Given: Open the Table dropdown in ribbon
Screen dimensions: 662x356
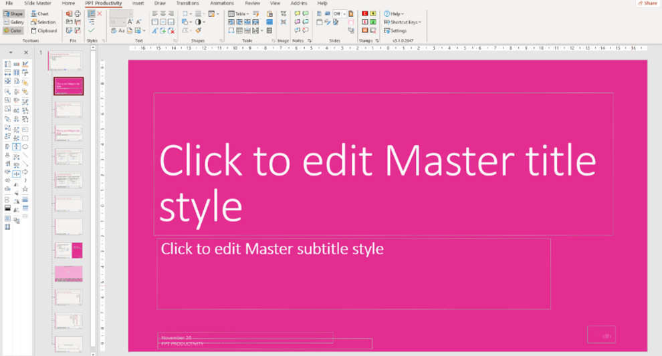Looking at the screenshot, I should click(x=239, y=14).
